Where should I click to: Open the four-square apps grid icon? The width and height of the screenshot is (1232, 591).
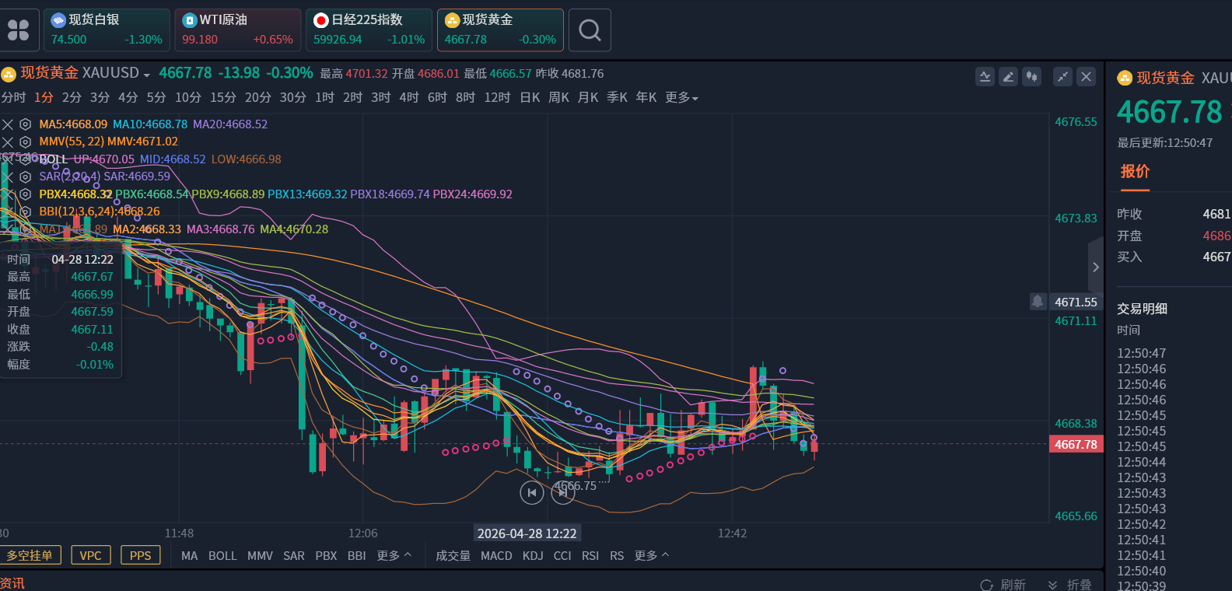(x=19, y=30)
